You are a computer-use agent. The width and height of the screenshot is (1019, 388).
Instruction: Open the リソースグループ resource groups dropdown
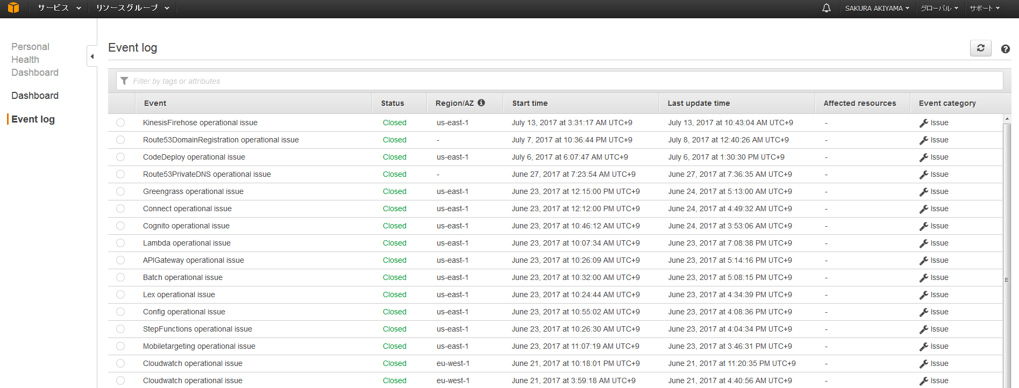(132, 8)
